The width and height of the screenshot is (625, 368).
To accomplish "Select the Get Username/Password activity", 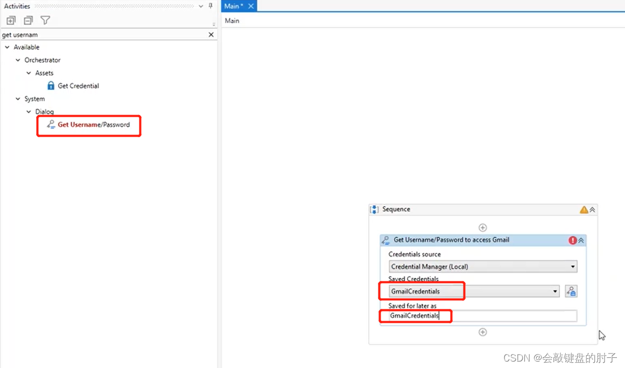I will (94, 125).
